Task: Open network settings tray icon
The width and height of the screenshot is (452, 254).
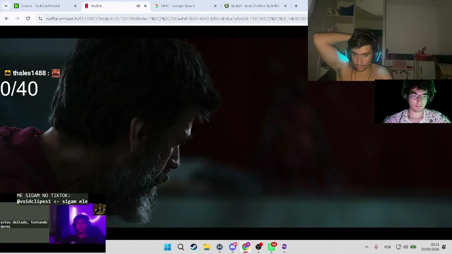Action: [398, 247]
